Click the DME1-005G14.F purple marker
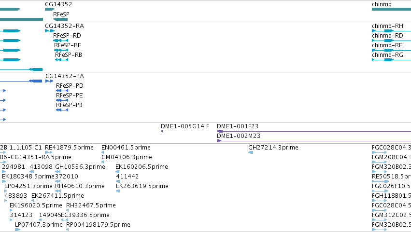This screenshot has width=411, height=232. (x=162, y=131)
